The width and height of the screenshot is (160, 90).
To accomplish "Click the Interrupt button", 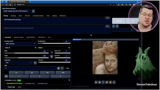I will click(x=119, y=21).
